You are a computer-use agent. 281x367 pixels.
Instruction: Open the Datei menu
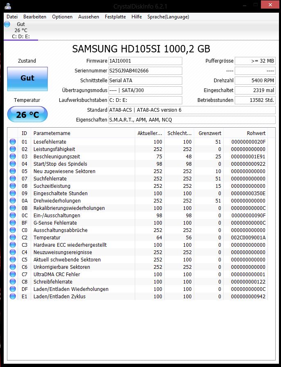[12, 17]
